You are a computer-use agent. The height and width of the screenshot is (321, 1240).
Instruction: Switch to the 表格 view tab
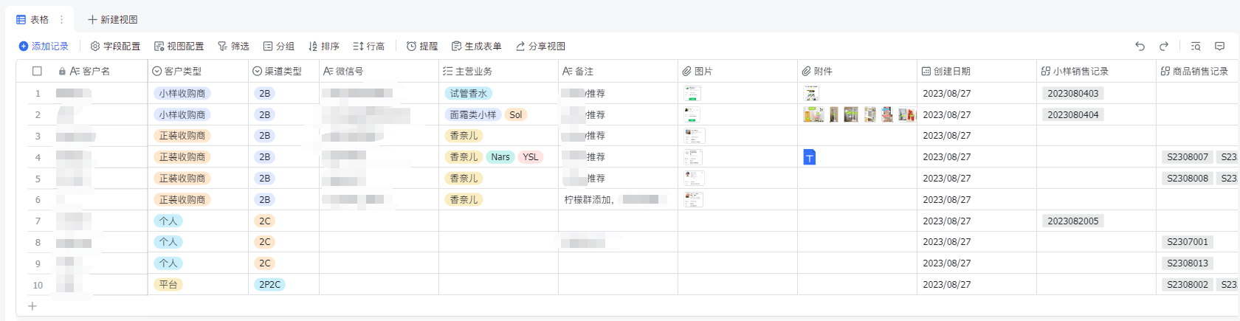33,20
